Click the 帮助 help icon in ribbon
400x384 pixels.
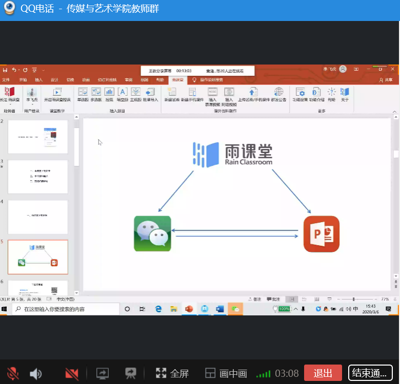click(332, 95)
